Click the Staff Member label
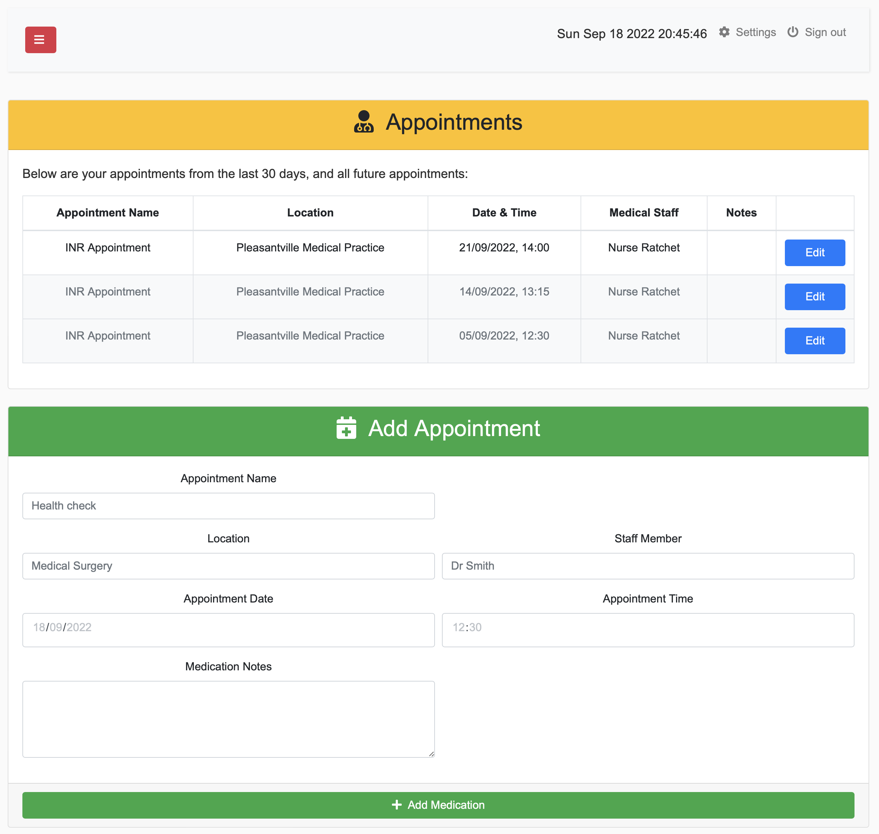 coord(648,539)
